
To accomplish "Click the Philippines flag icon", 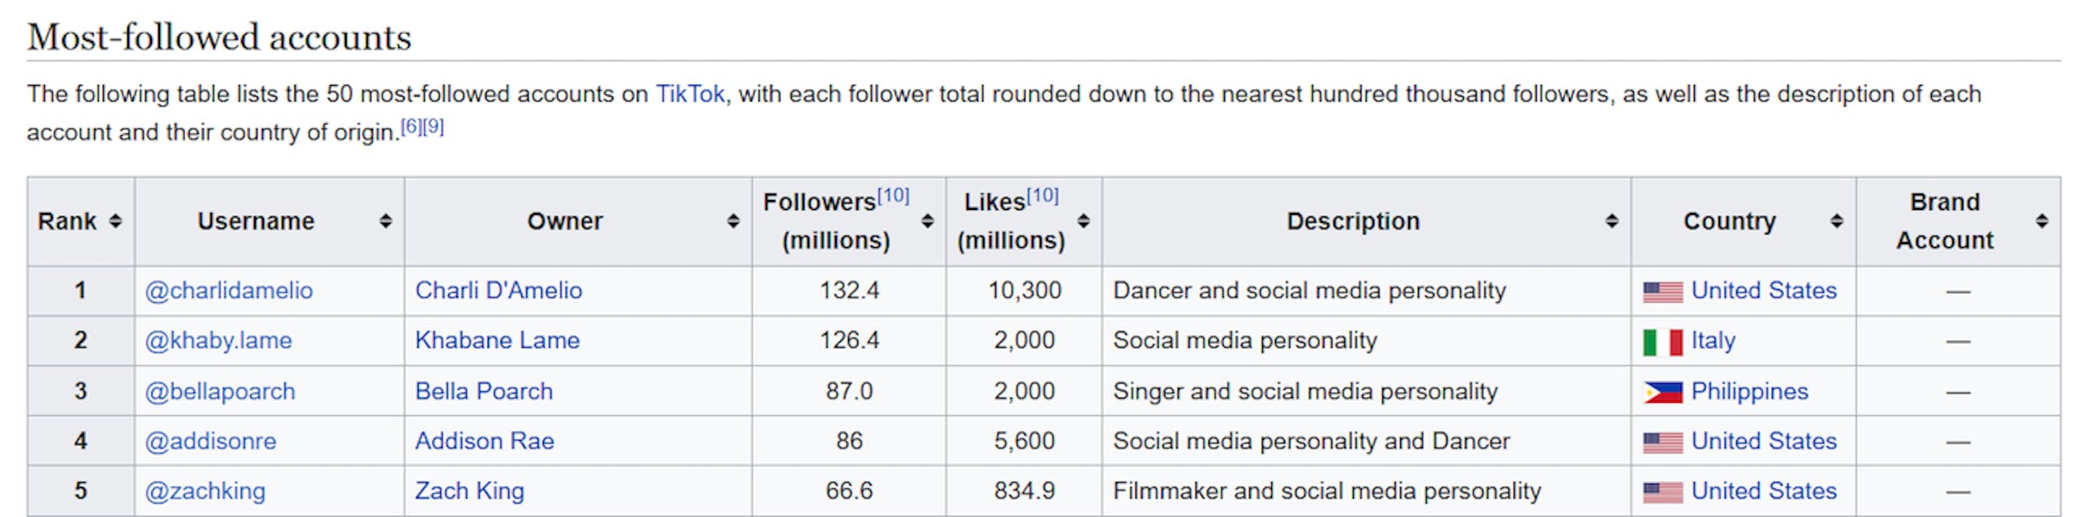I will pos(1662,392).
